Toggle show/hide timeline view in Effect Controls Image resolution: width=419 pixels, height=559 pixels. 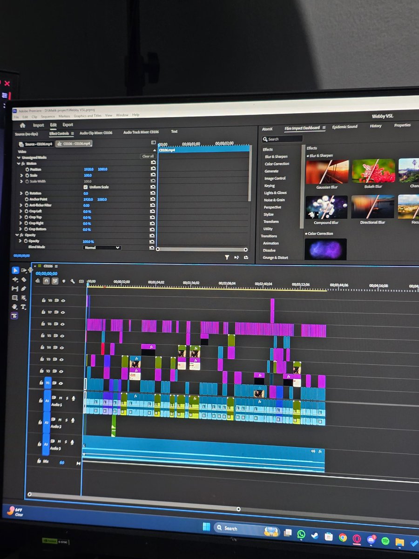[x=153, y=143]
